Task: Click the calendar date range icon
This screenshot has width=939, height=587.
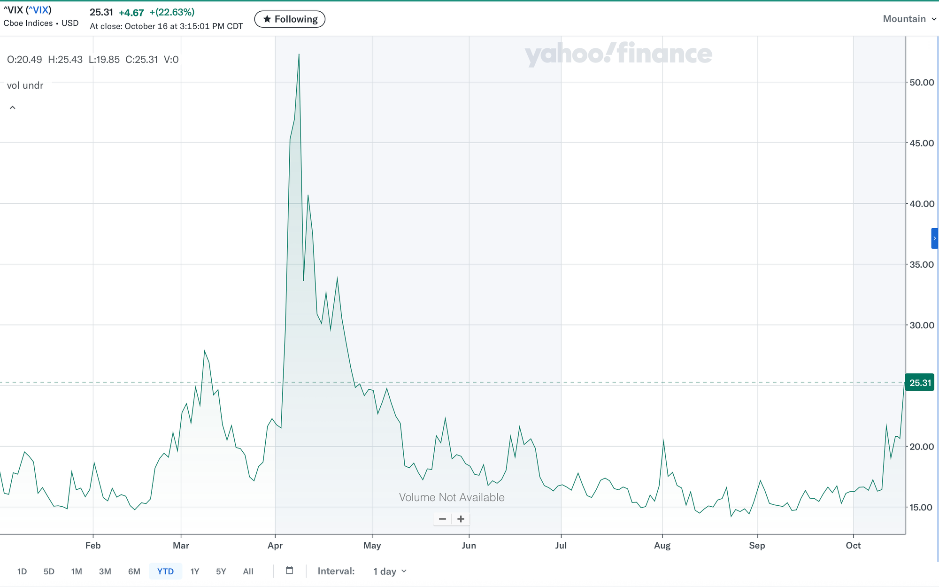Action: click(x=290, y=571)
